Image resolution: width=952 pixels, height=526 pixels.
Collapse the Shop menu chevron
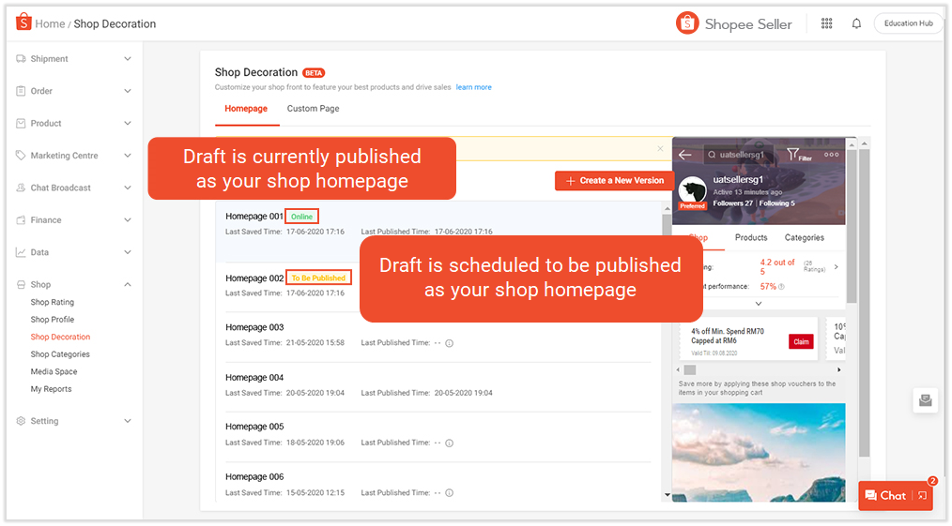point(128,284)
